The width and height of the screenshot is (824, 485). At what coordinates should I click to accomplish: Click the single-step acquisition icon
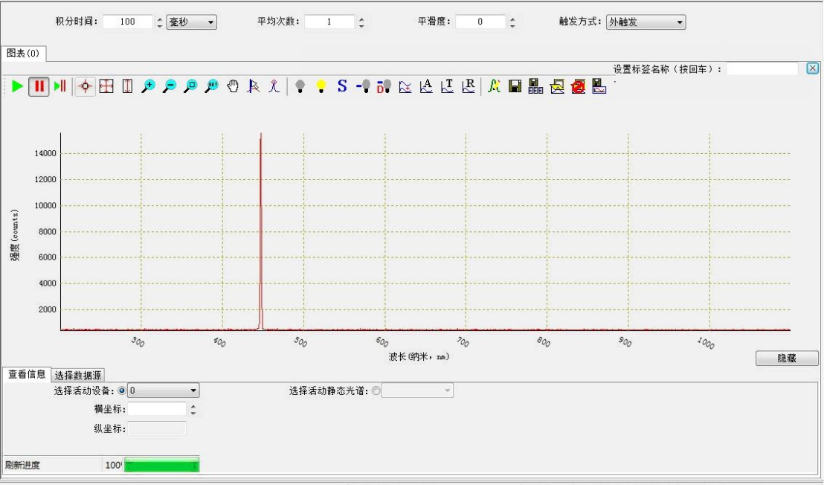[x=59, y=86]
